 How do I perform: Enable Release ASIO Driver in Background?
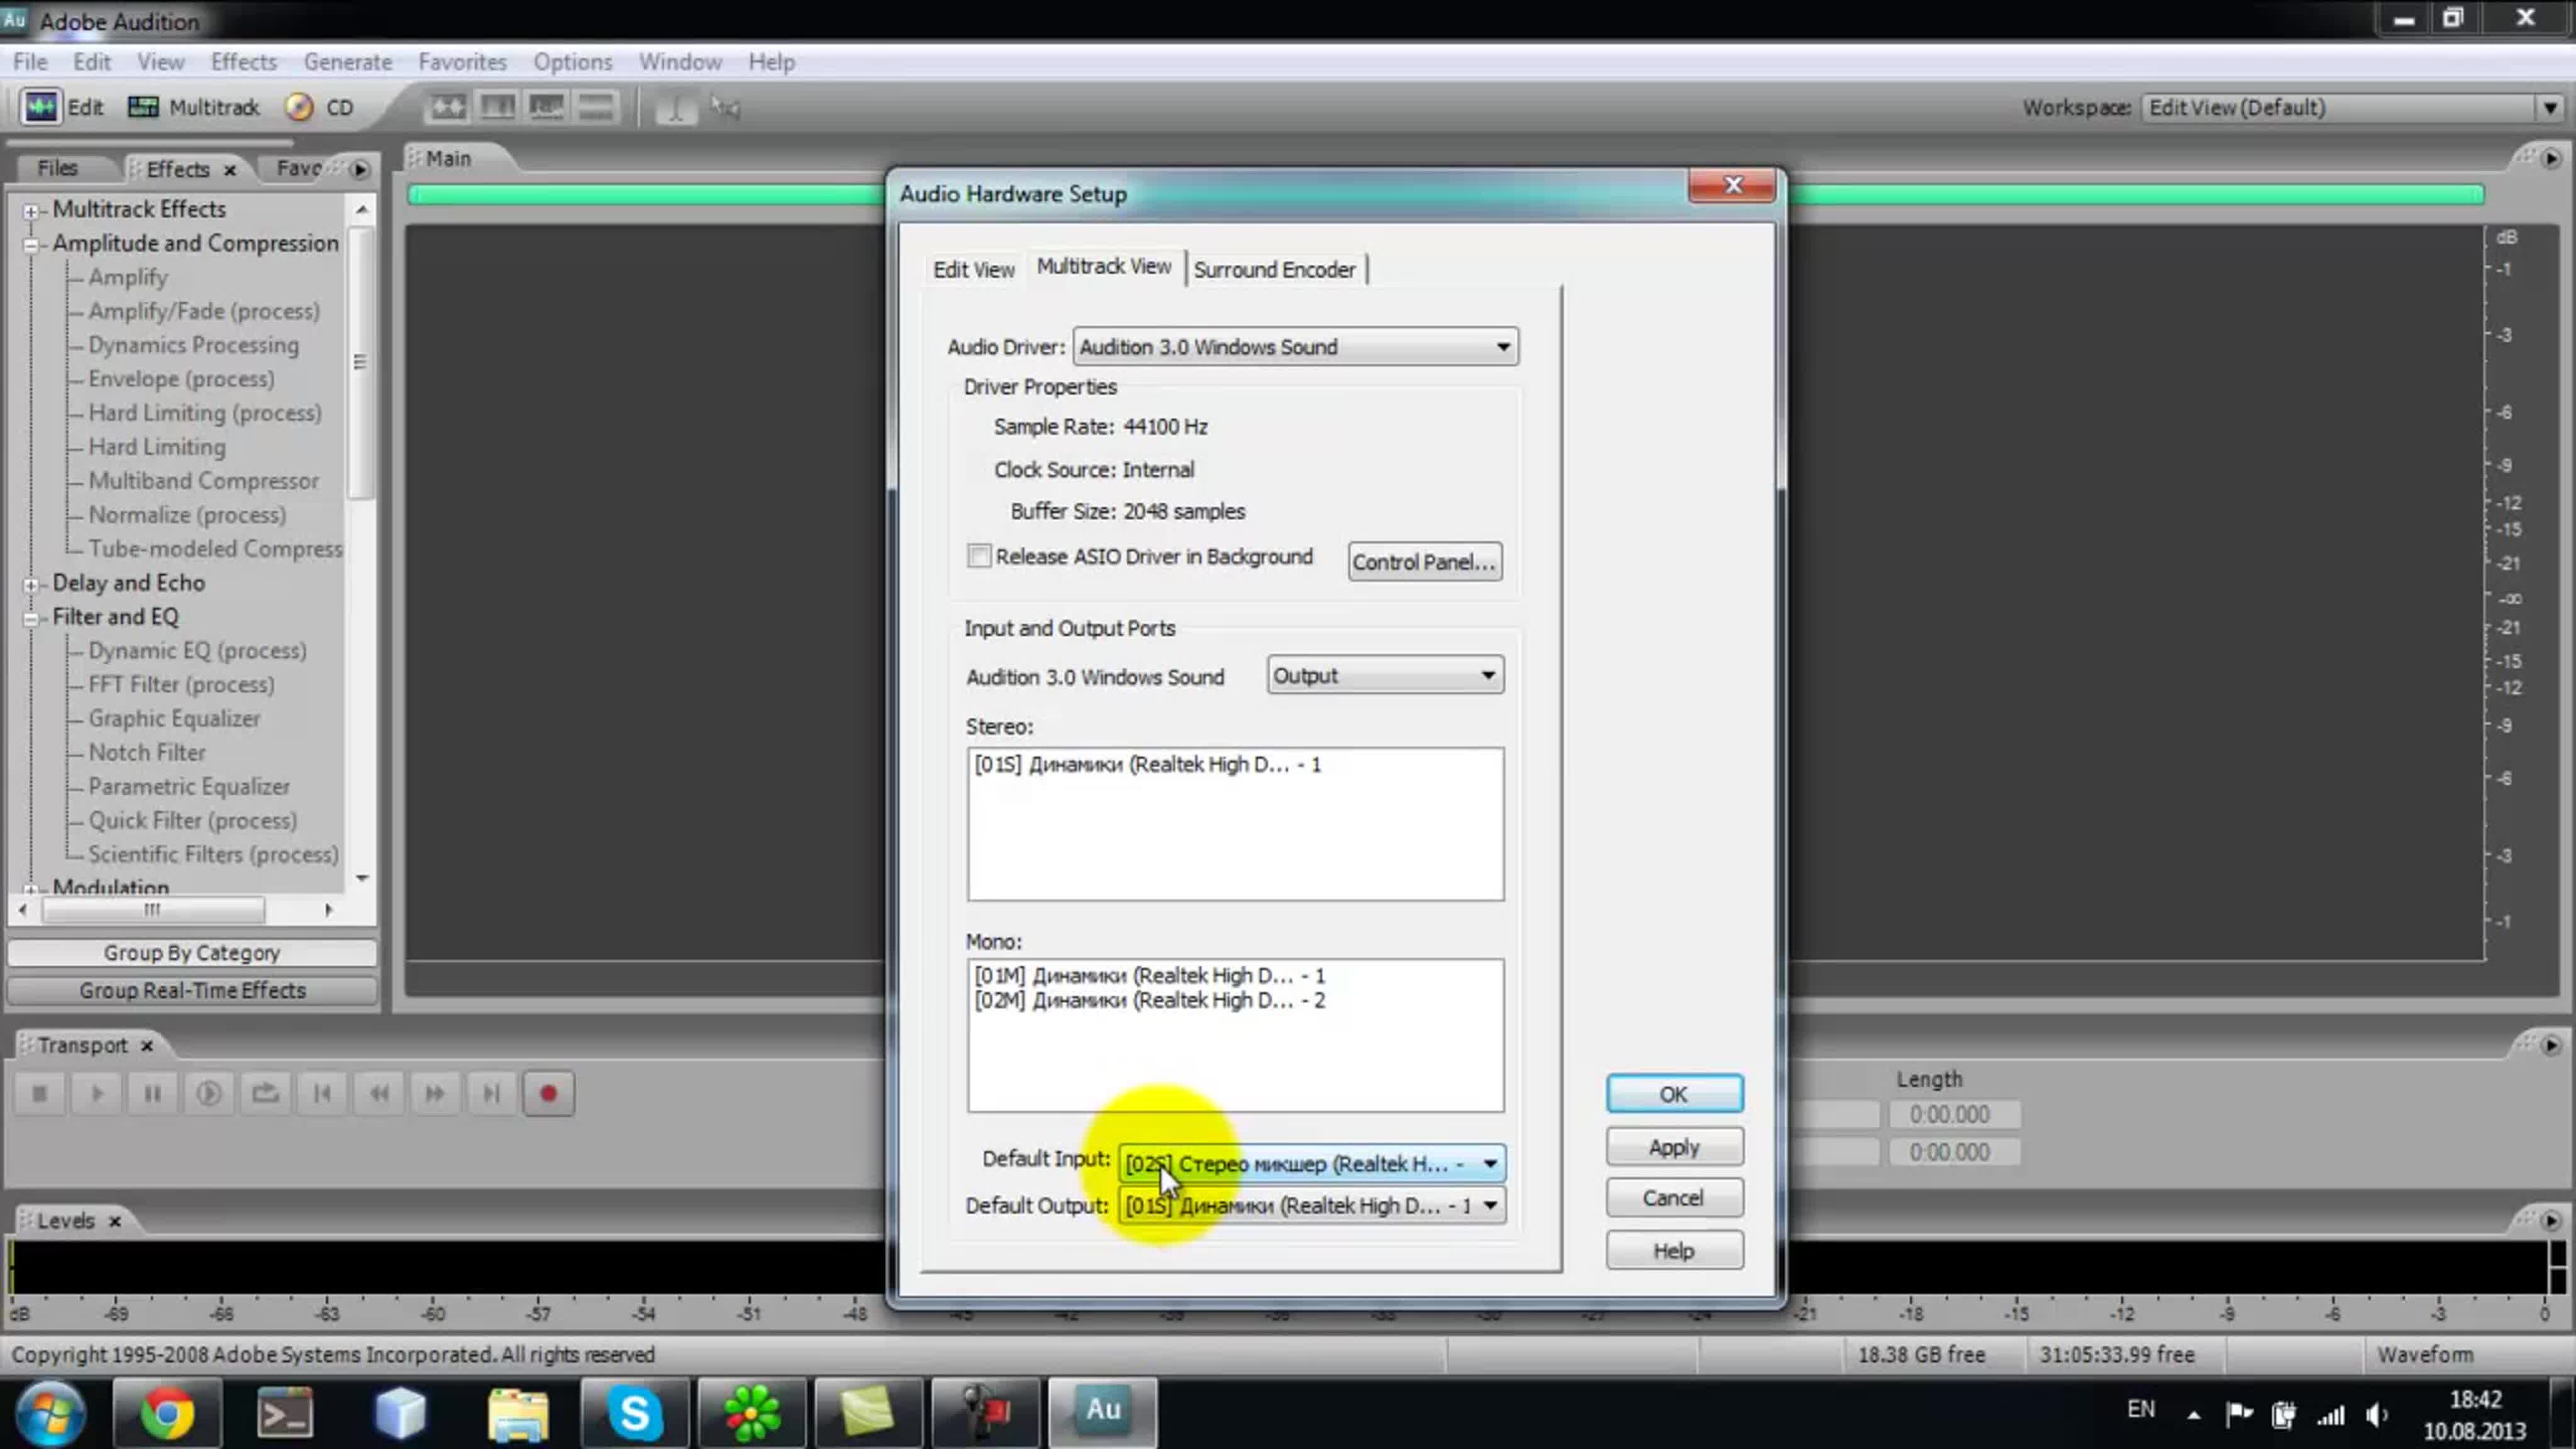click(x=979, y=556)
